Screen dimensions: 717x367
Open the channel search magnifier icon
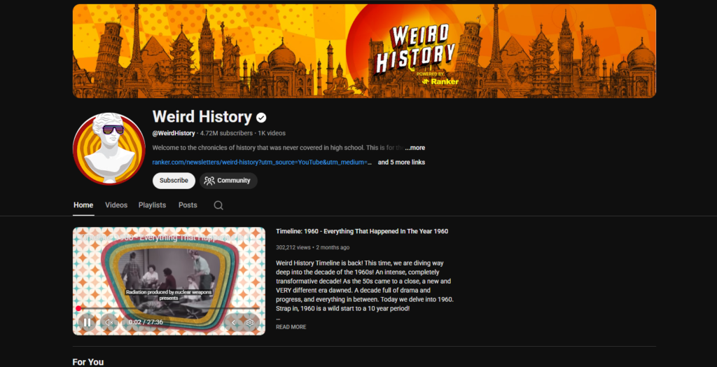click(x=218, y=205)
